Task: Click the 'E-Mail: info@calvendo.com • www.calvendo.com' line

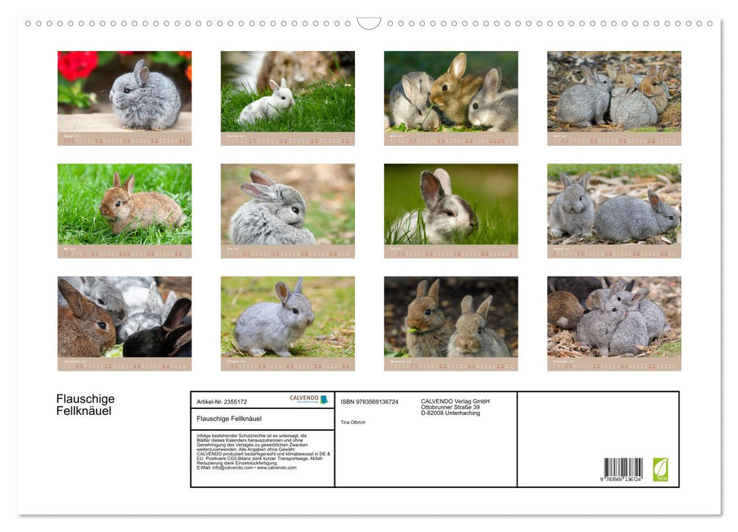Action: 246,467
